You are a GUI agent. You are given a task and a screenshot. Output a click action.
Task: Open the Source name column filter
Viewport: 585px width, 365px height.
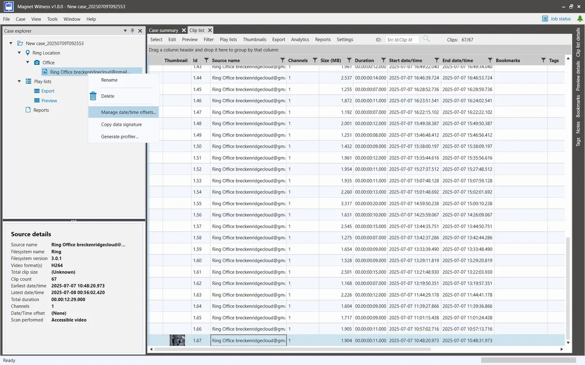click(282, 60)
